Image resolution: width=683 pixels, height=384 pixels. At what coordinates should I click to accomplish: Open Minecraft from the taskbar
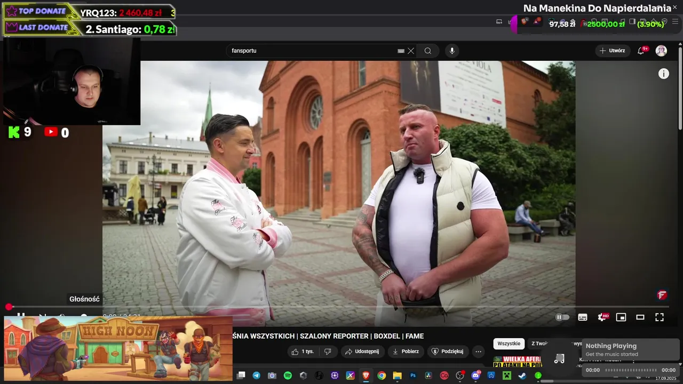coord(507,375)
